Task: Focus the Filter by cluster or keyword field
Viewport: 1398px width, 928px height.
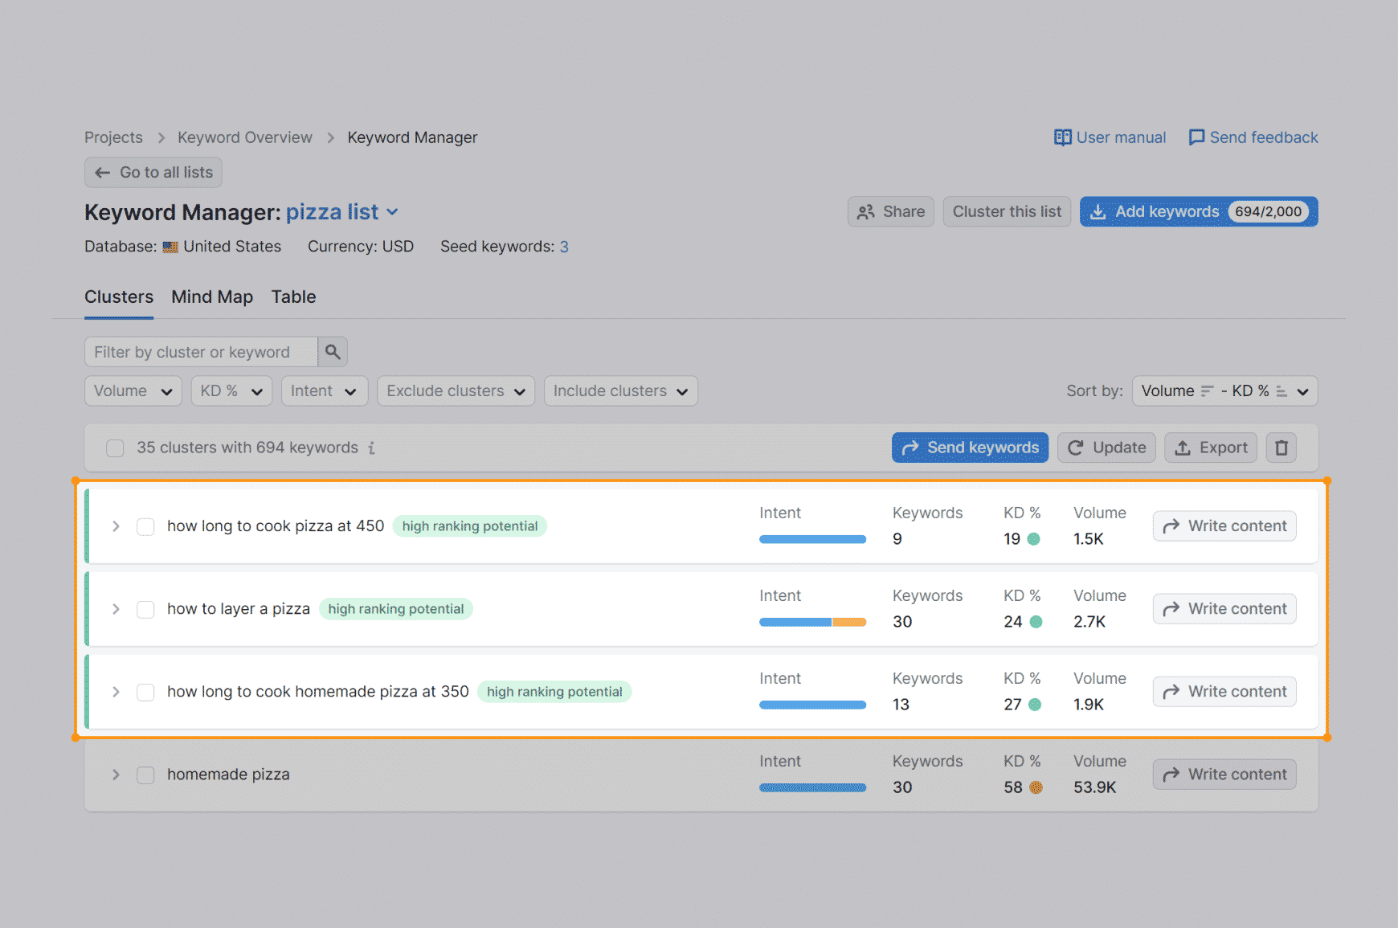Action: point(201,352)
